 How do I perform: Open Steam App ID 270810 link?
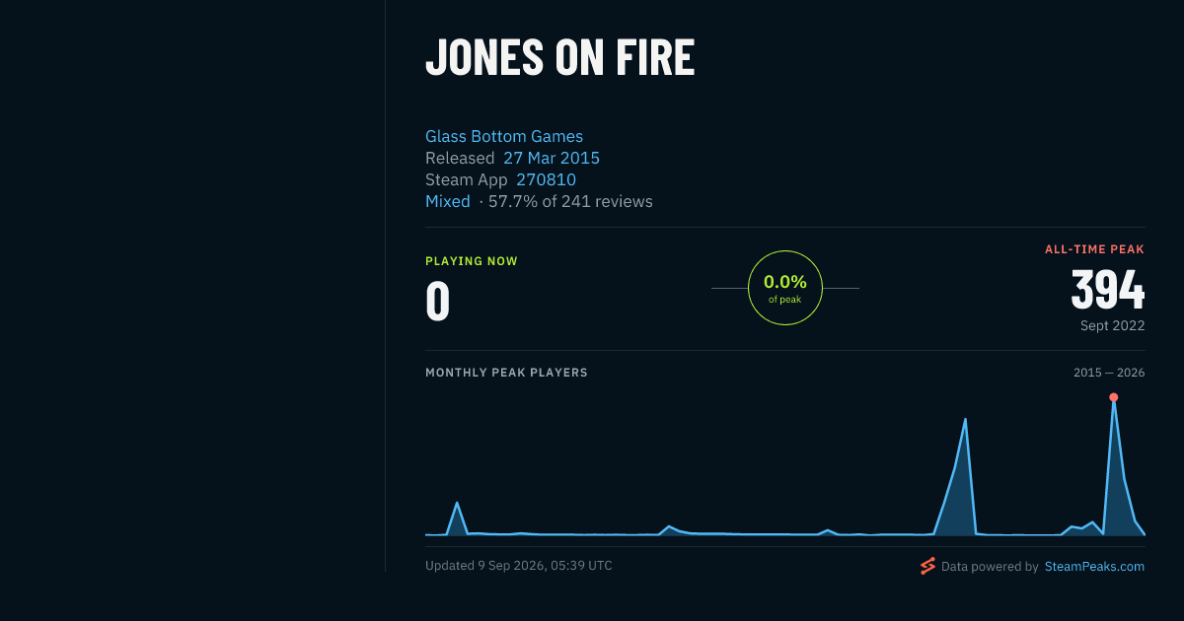546,179
